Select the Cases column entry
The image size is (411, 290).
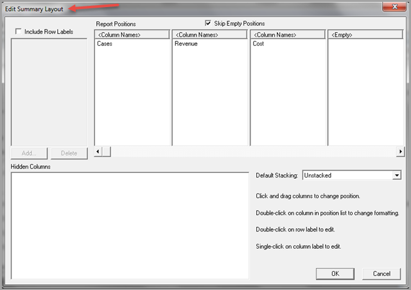tap(105, 44)
